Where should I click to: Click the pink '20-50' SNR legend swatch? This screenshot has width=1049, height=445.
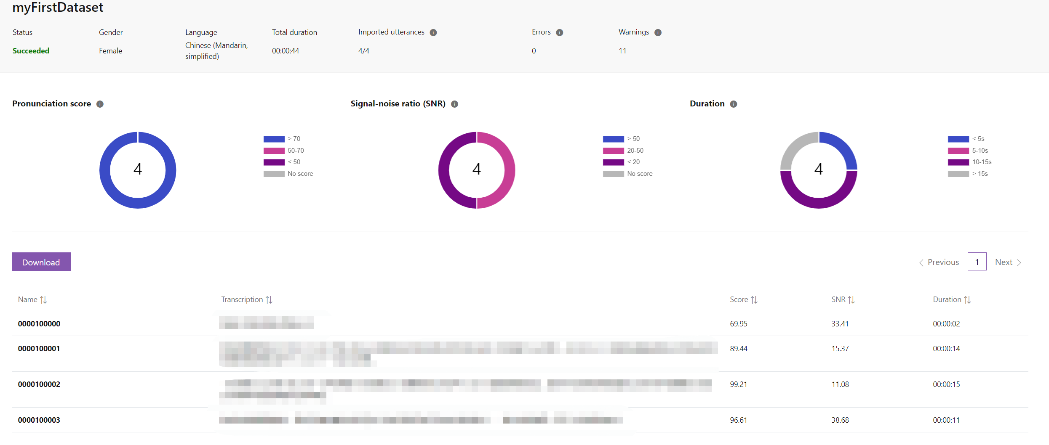click(x=613, y=151)
